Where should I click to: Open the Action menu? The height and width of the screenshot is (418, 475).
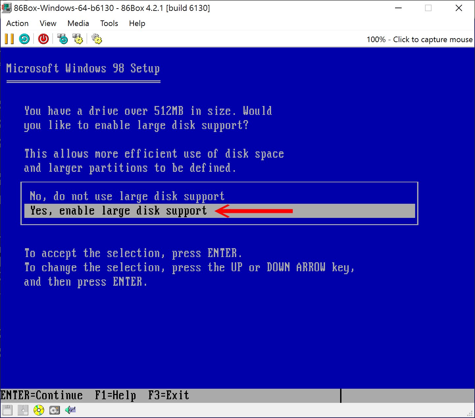pos(17,23)
